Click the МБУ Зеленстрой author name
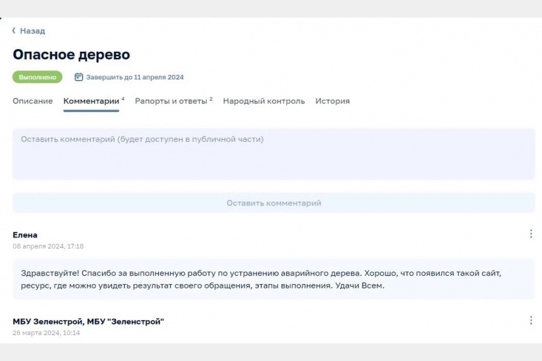The image size is (542, 361). [88, 321]
